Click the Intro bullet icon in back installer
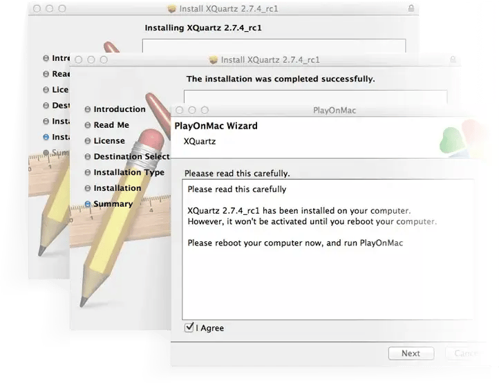 coord(46,58)
